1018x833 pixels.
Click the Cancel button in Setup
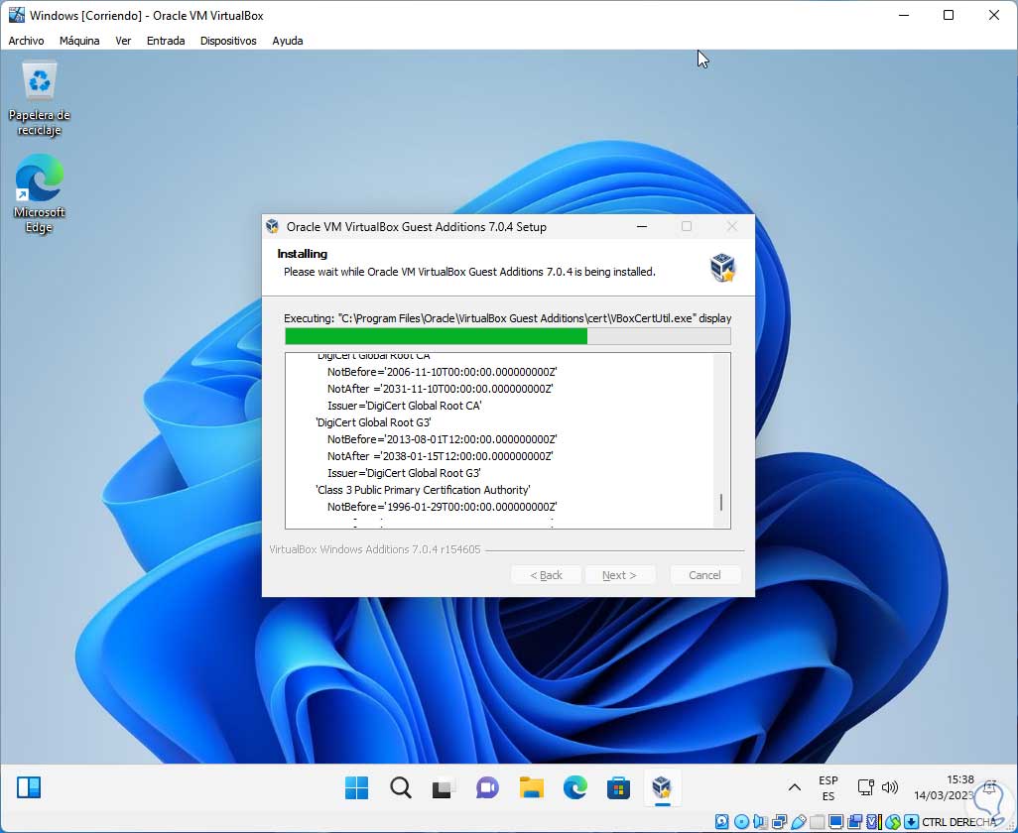click(x=704, y=575)
